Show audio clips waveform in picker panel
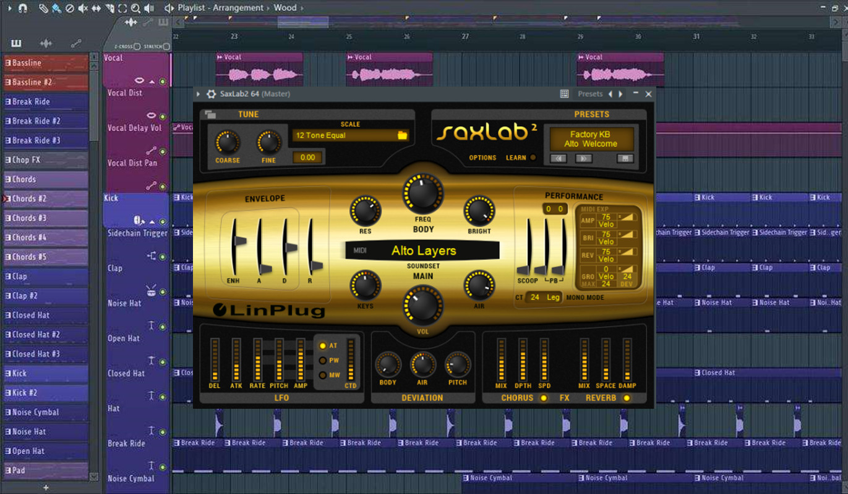848x494 pixels. click(x=46, y=43)
